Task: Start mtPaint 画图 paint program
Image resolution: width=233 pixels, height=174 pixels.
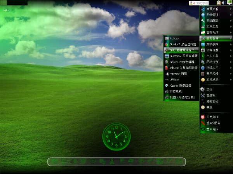Action: click(181, 74)
